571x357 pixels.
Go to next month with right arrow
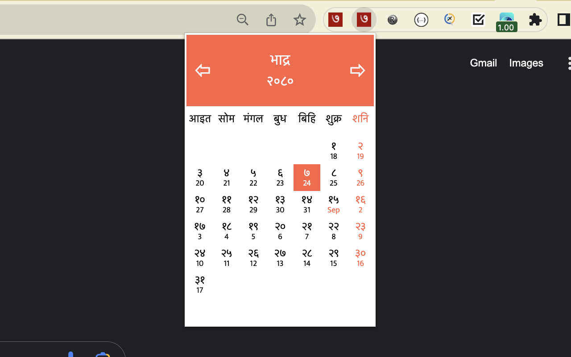(357, 71)
